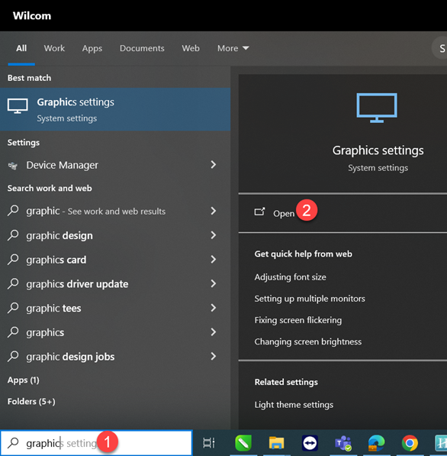Click the taskbar search input field
The image size is (447, 456).
tap(96, 443)
